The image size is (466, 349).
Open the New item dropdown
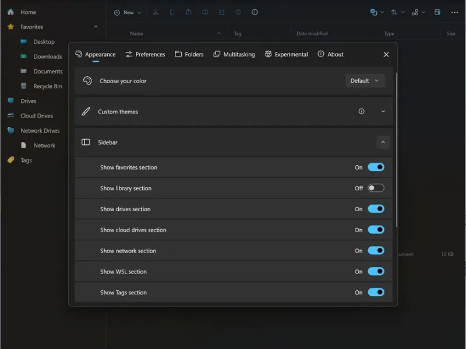128,12
